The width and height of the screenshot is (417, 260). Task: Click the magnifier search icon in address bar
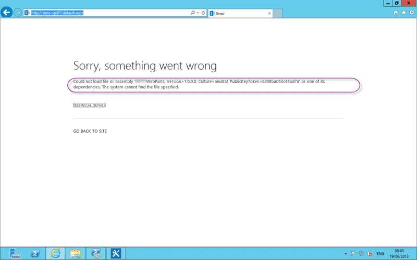192,12
